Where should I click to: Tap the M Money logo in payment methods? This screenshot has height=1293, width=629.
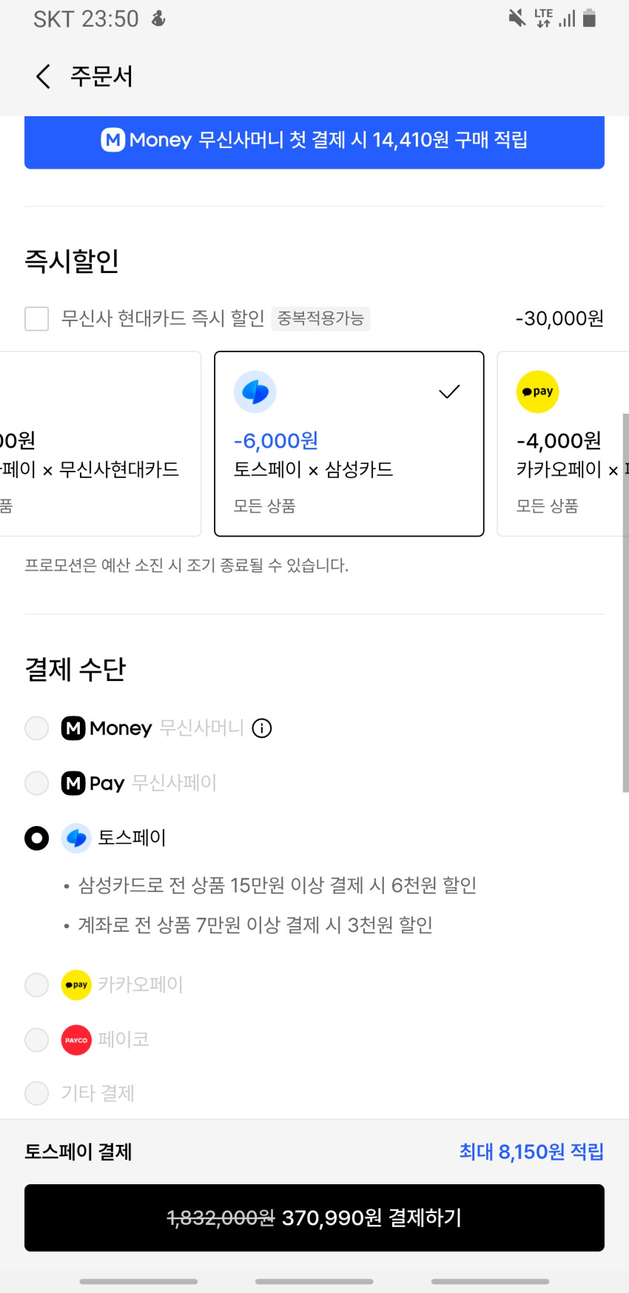pos(73,728)
